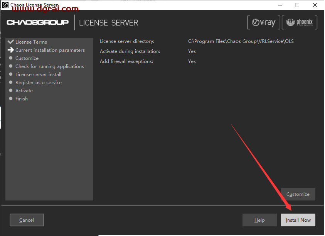Image resolution: width=325 pixels, height=236 pixels.
Task: Click the bullet beside the Finish step
Action: [x=11, y=99]
